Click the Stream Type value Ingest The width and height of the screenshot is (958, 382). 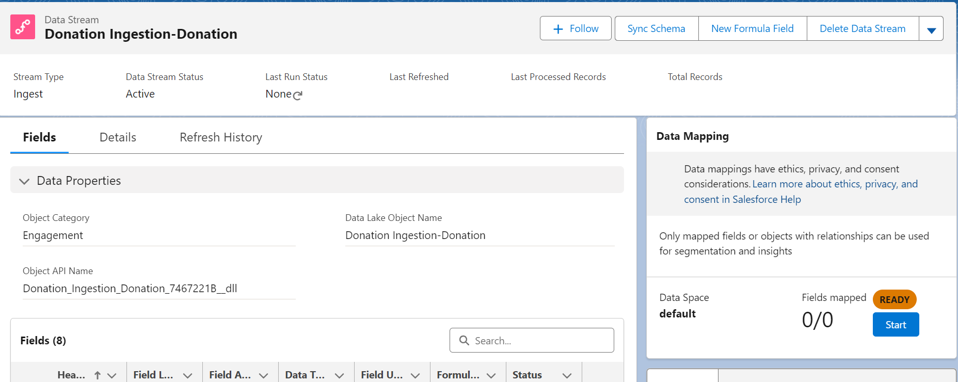(28, 94)
